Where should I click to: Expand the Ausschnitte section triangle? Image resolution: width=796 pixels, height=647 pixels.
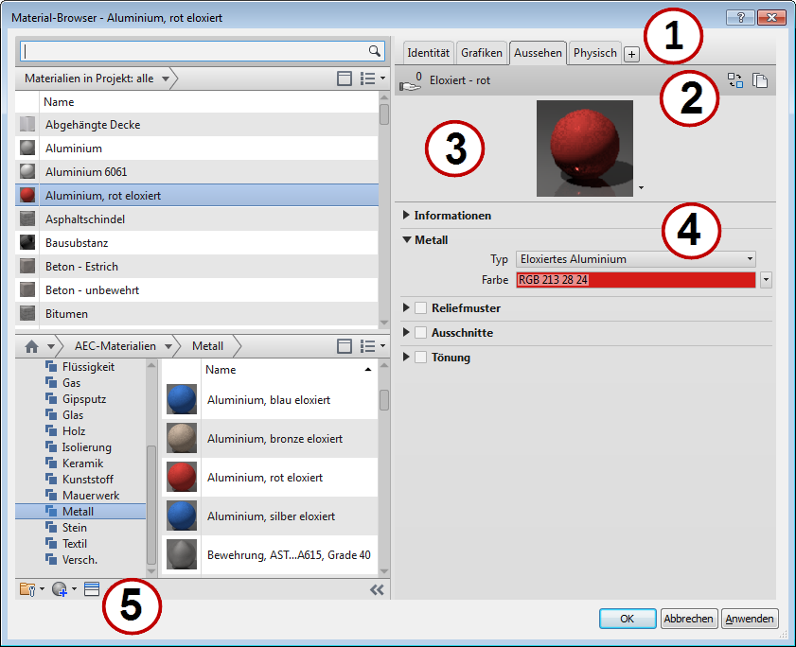pyautogui.click(x=406, y=332)
